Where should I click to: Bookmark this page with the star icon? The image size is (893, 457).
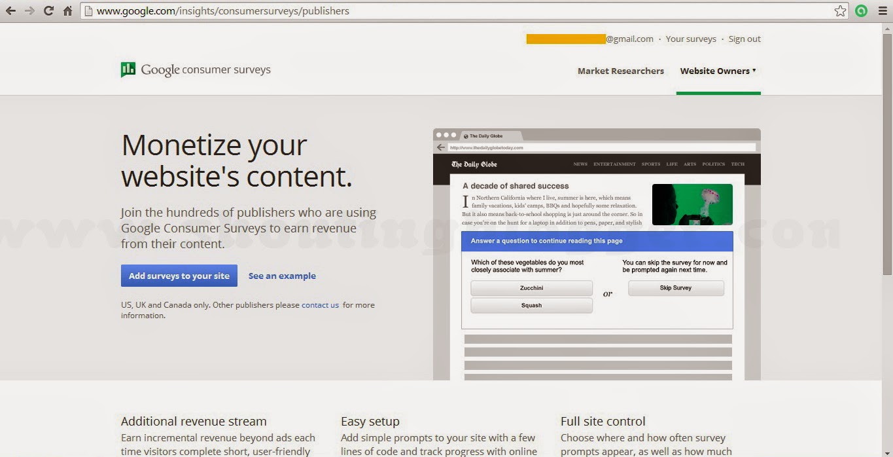pyautogui.click(x=840, y=11)
